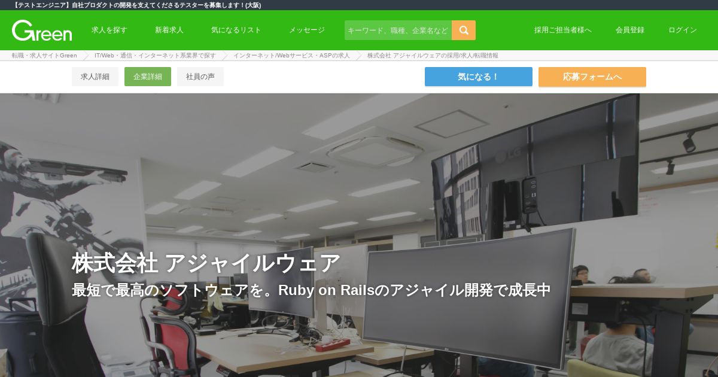
Task: Click ログイン link
Action: (x=683, y=30)
